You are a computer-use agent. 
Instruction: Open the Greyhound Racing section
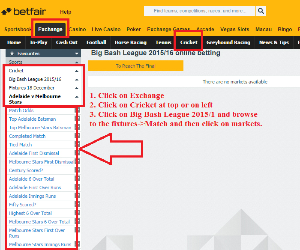coord(228,42)
